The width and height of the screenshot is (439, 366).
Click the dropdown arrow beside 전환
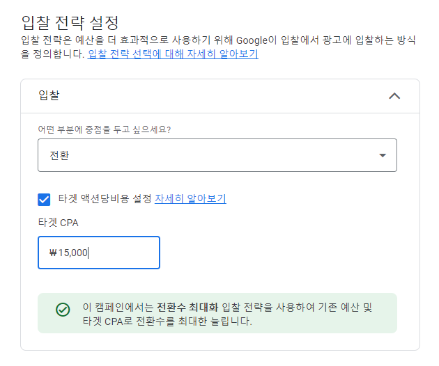point(383,155)
